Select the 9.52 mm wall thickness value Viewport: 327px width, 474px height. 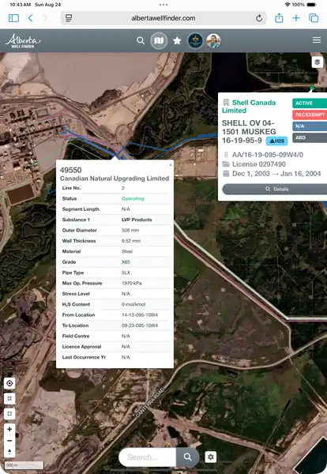(x=131, y=241)
